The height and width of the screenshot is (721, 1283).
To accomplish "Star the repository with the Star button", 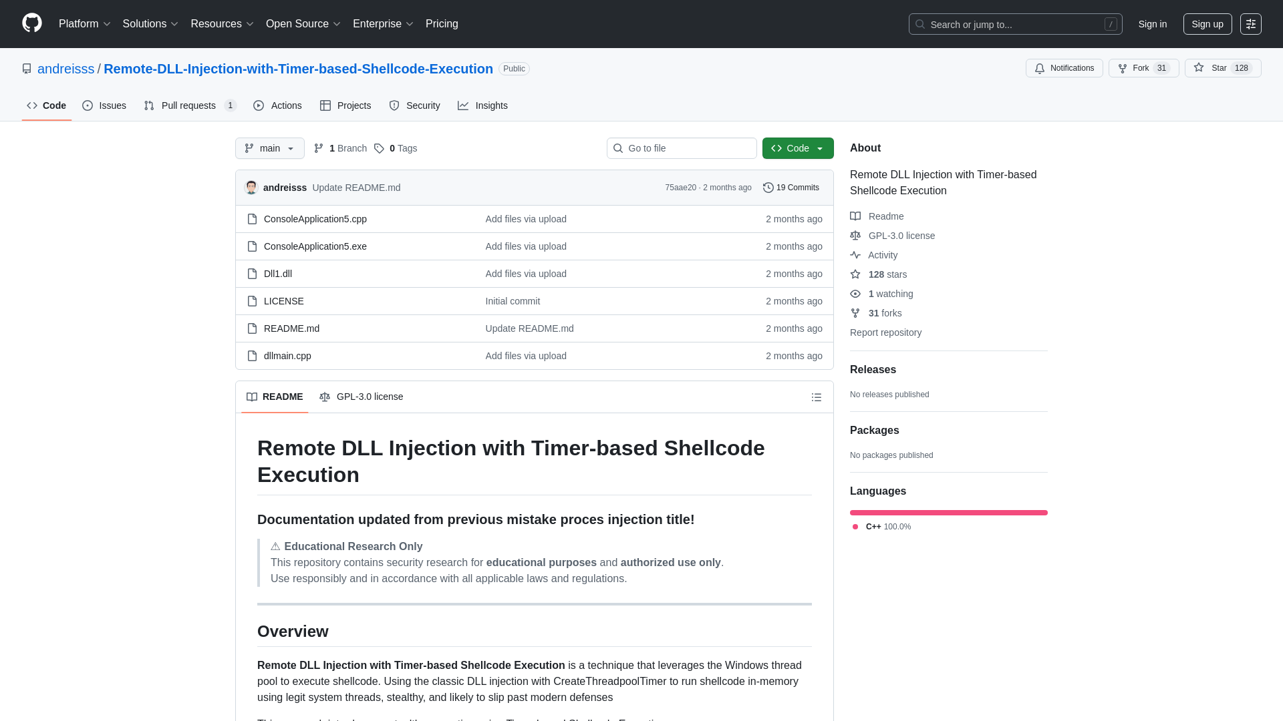I will 1223,68.
